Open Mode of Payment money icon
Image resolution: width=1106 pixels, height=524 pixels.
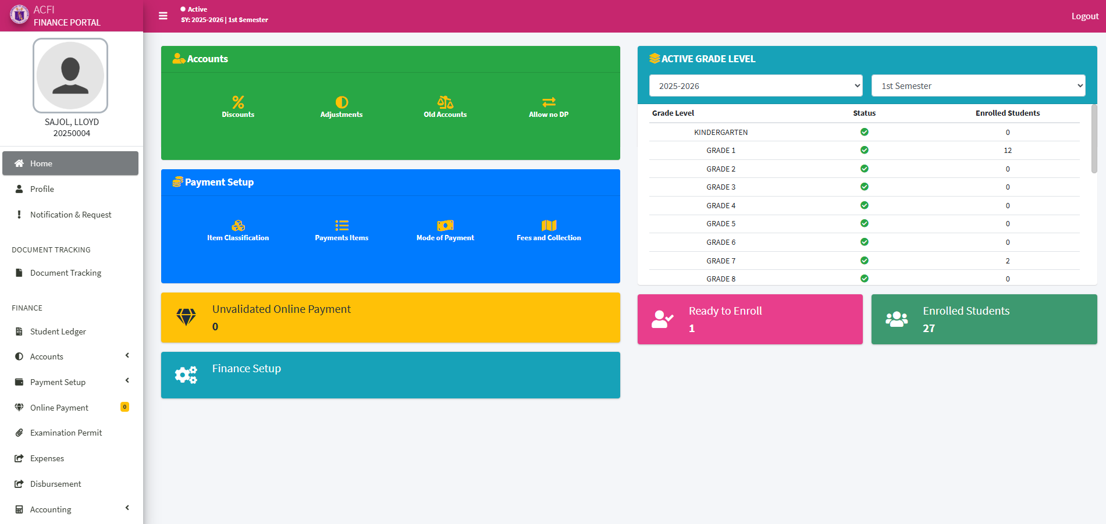(x=445, y=226)
